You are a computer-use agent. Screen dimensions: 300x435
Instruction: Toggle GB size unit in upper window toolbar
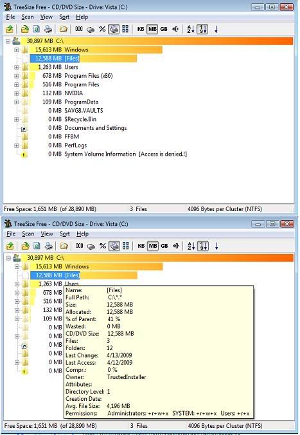[x=164, y=29]
